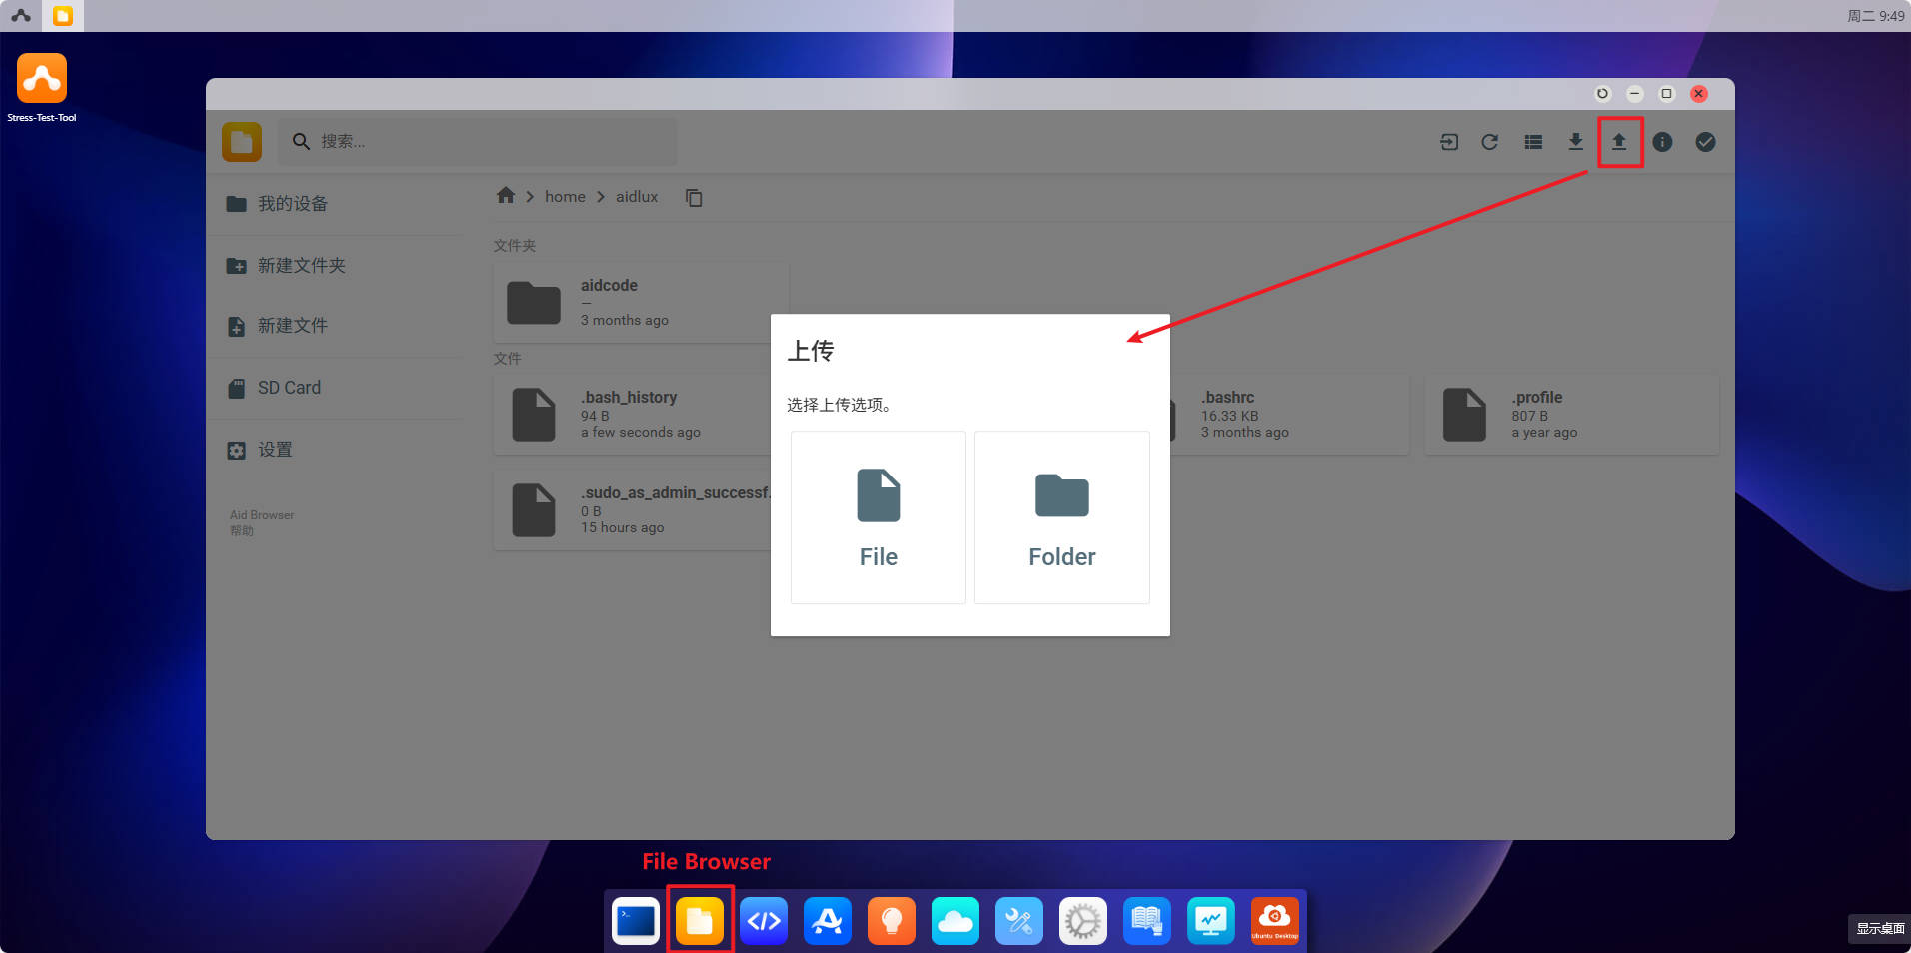
Task: Click the copy path icon beside aidlux
Action: click(x=694, y=198)
